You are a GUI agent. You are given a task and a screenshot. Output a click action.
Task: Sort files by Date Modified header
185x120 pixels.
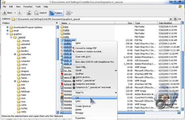click(x=169, y=23)
